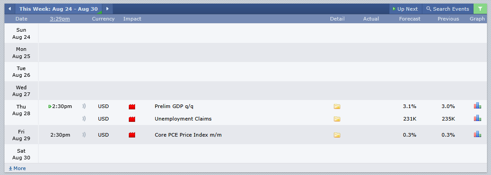Select the Core PCE Price Index m/m event
Image resolution: width=491 pixels, height=175 pixels.
pyautogui.click(x=188, y=135)
